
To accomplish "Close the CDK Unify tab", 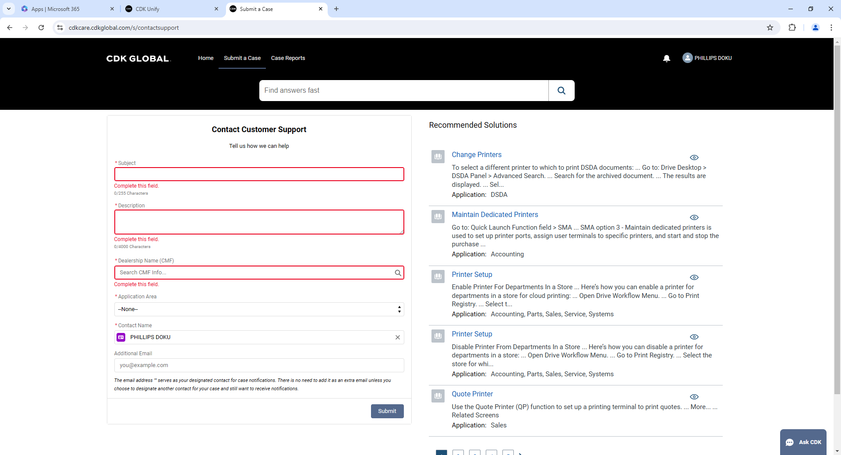I will [x=216, y=9].
